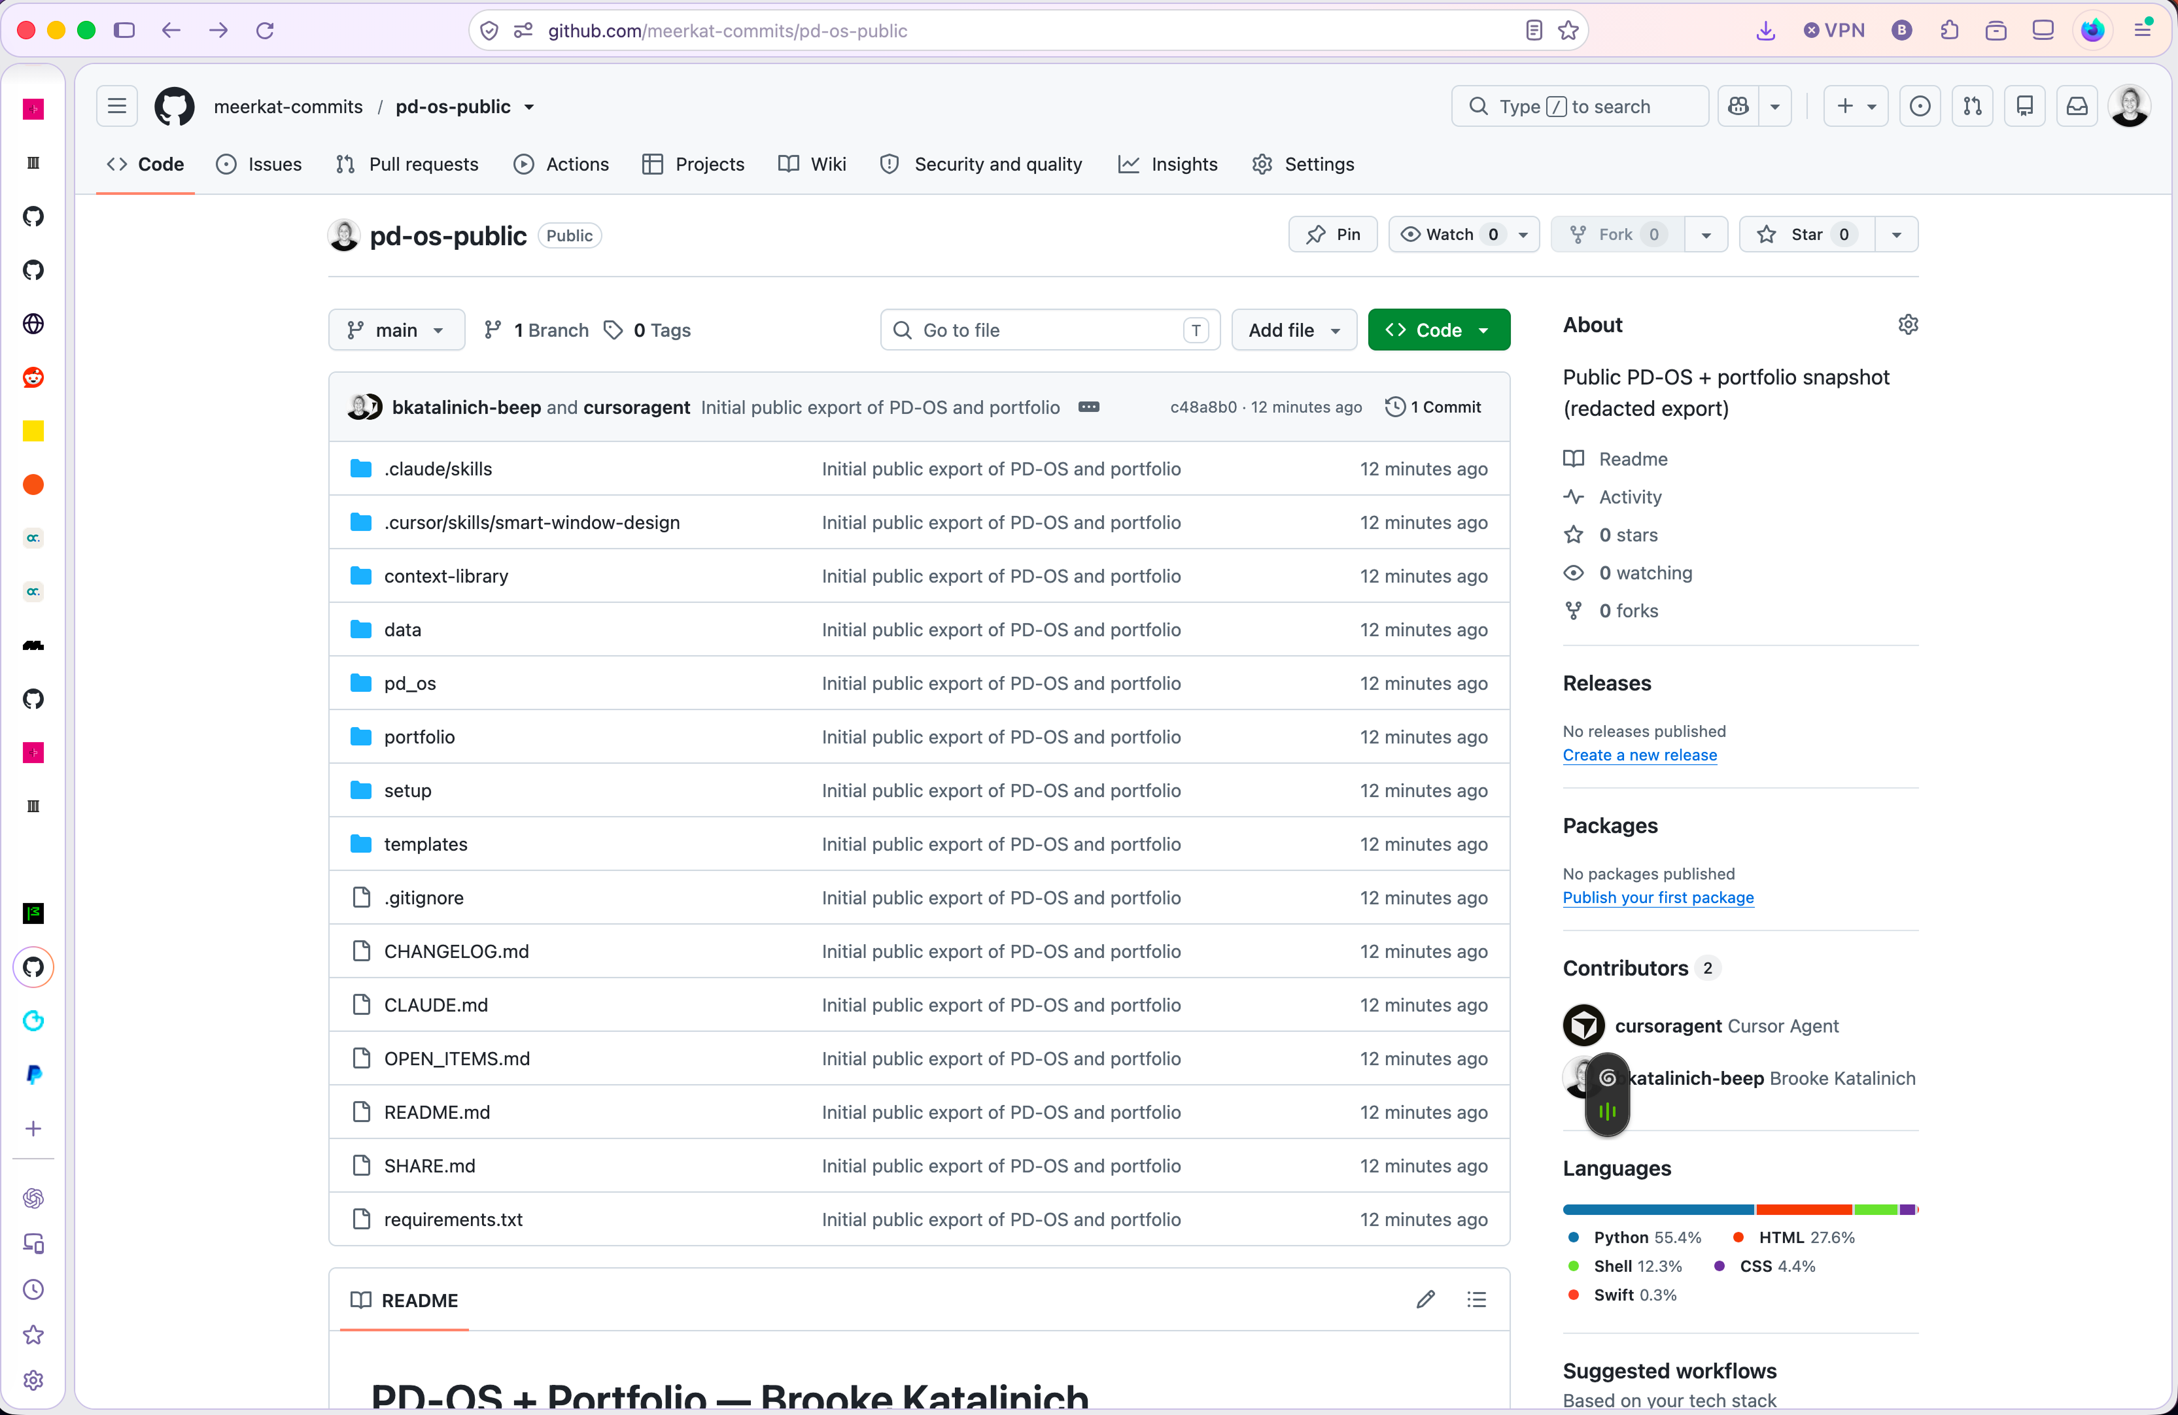The image size is (2178, 1415).
Task: Open browser downloads icon
Action: point(1766,30)
